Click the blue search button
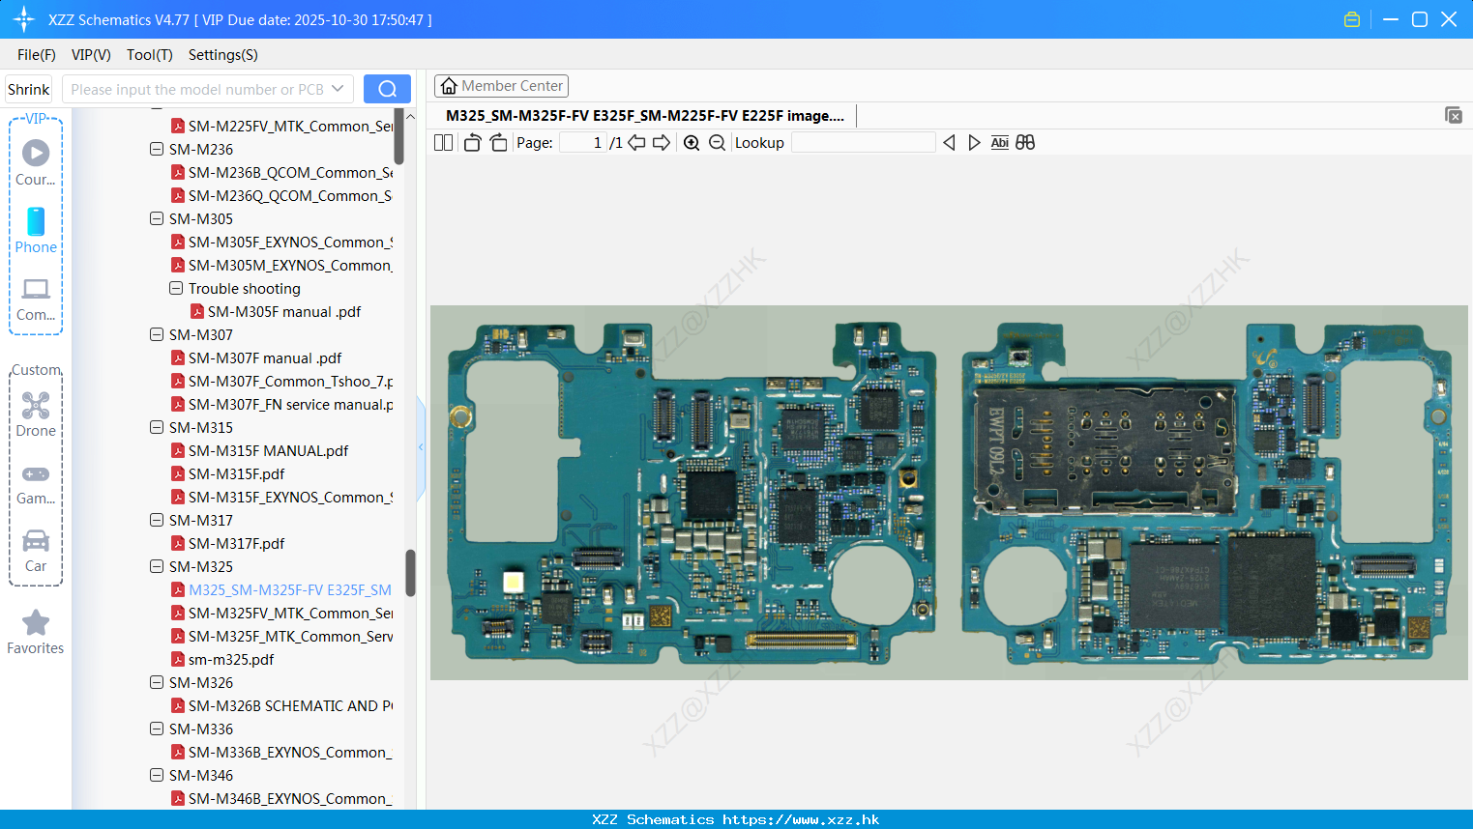1473x829 pixels. coord(387,89)
